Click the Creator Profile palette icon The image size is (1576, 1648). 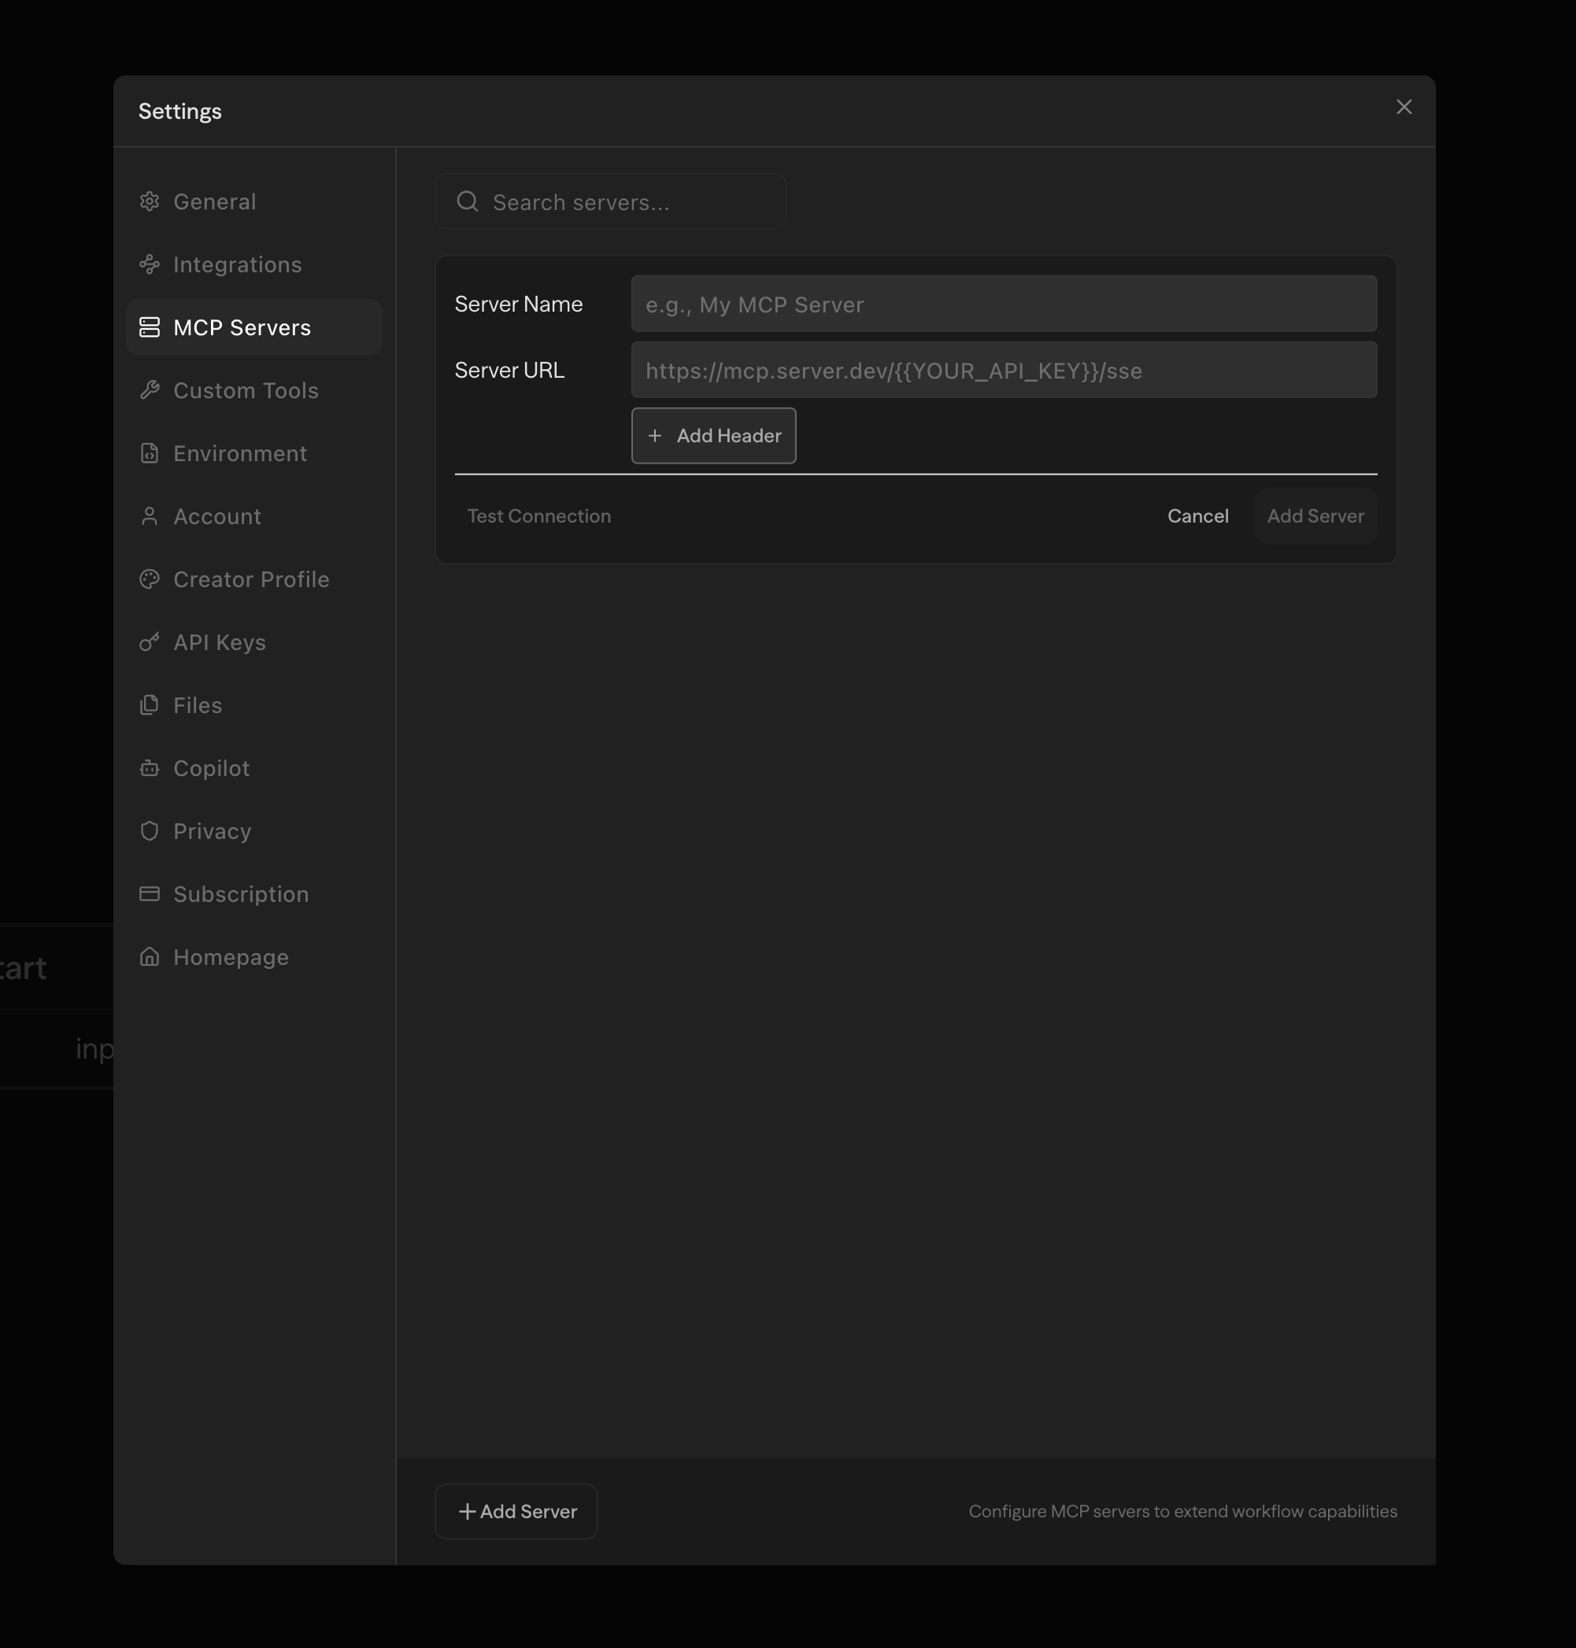point(150,579)
